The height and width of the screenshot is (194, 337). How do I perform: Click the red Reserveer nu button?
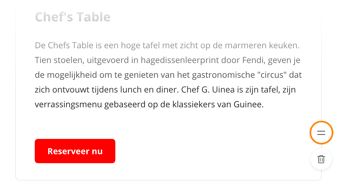tap(75, 151)
